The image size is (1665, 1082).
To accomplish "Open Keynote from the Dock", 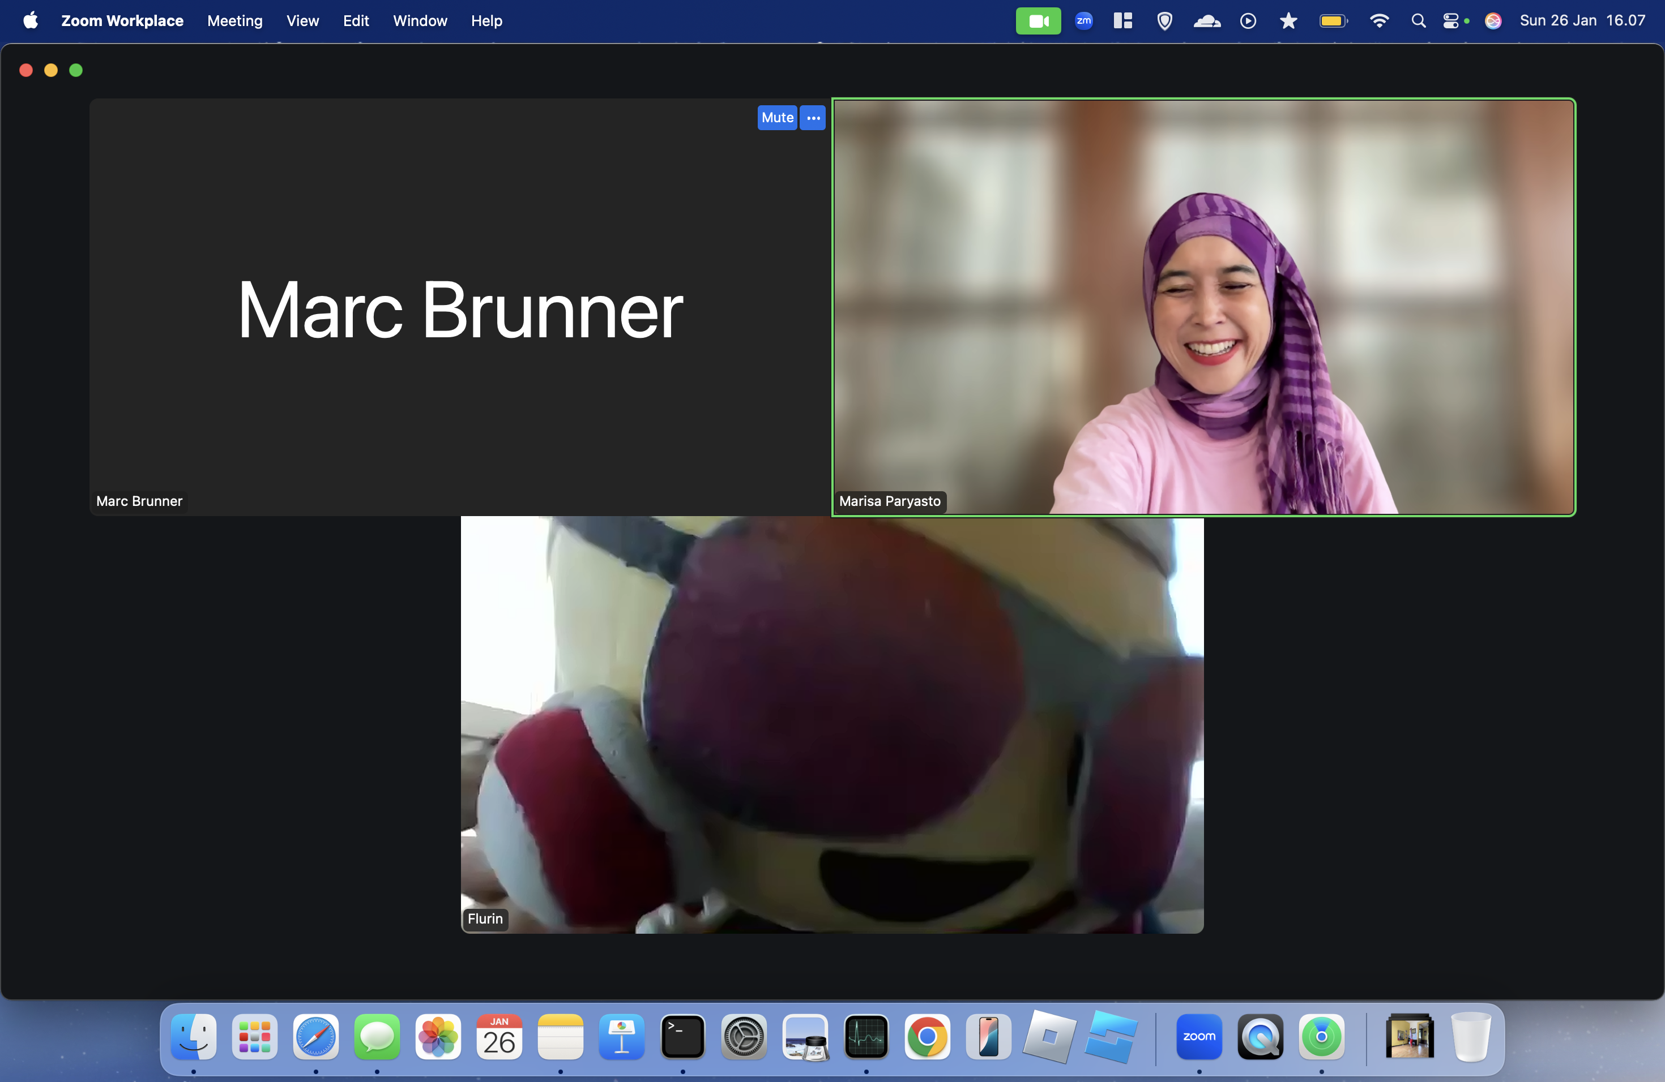I will tap(622, 1037).
